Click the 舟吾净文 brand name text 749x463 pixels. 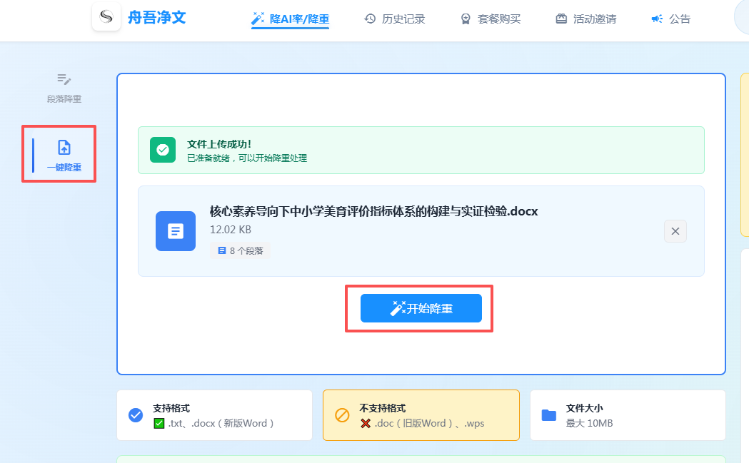pyautogui.click(x=156, y=18)
